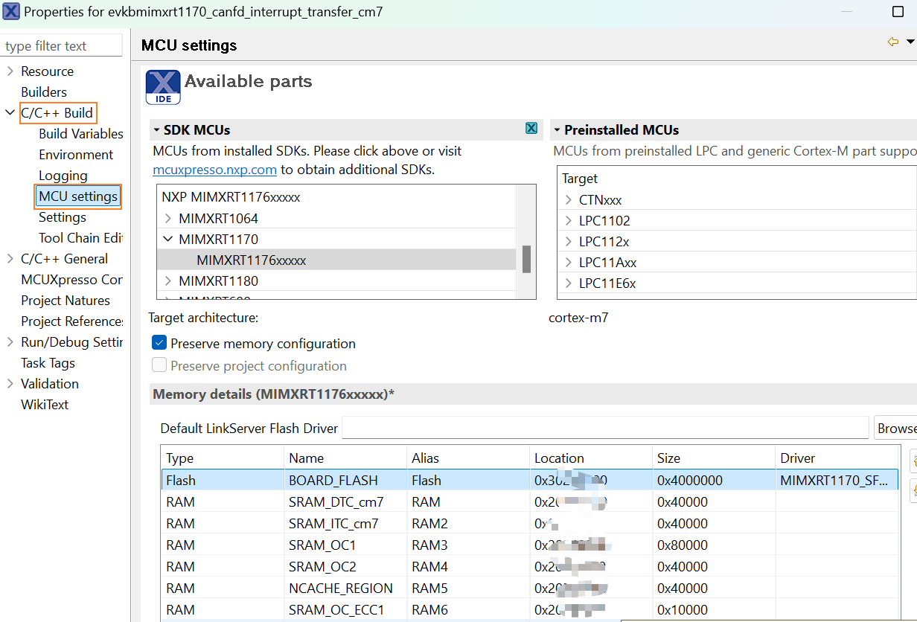Viewport: 917px width, 622px height.
Task: Click the type filter text field
Action: tap(62, 46)
